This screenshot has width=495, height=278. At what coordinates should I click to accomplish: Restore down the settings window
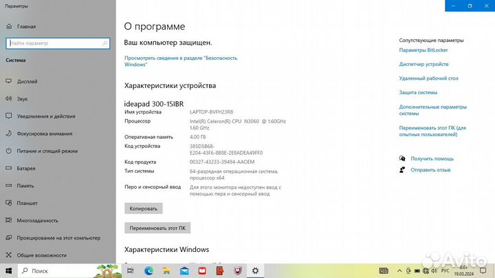(x=470, y=6)
